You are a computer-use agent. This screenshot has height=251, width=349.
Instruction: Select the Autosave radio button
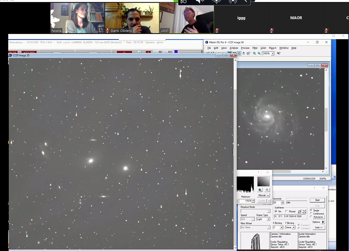(311, 217)
